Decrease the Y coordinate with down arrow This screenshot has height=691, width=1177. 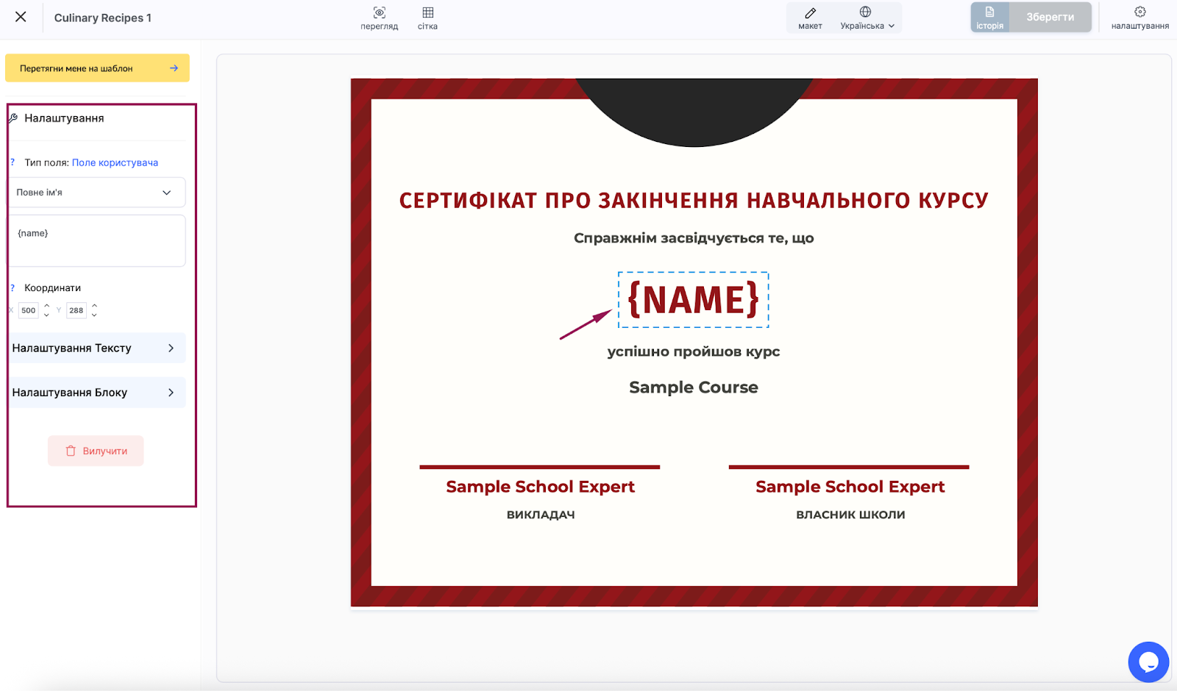click(94, 315)
